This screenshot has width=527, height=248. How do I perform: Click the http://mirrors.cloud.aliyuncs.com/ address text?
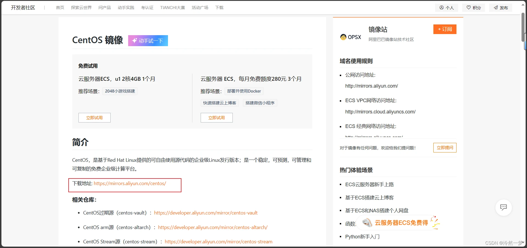click(x=380, y=112)
